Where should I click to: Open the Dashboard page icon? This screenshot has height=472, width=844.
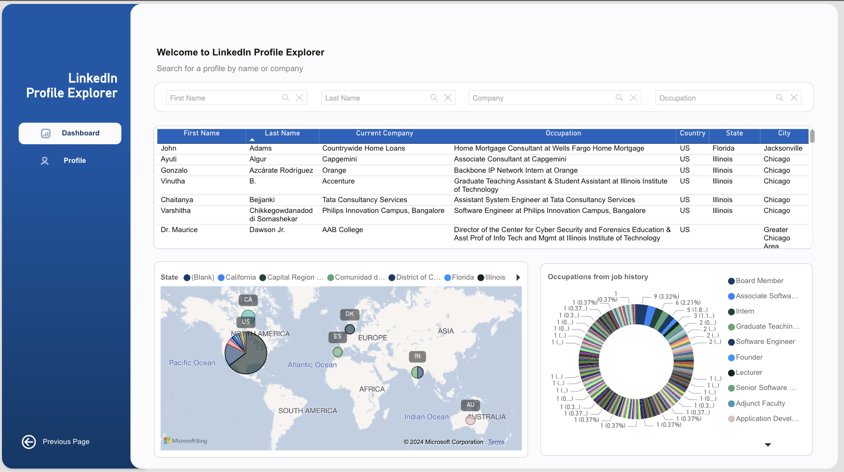click(46, 133)
